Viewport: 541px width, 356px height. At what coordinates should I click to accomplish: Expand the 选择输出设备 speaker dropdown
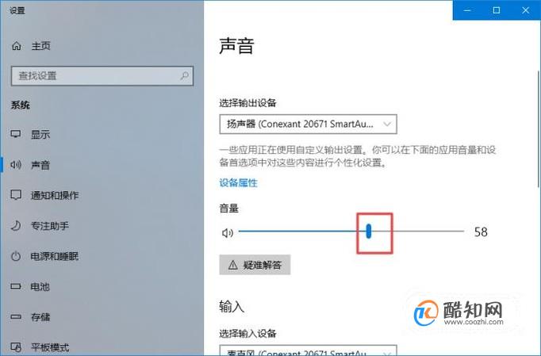[x=308, y=124]
